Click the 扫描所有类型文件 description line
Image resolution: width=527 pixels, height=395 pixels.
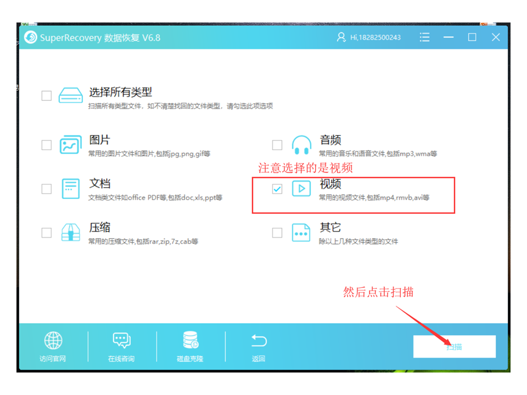click(181, 106)
